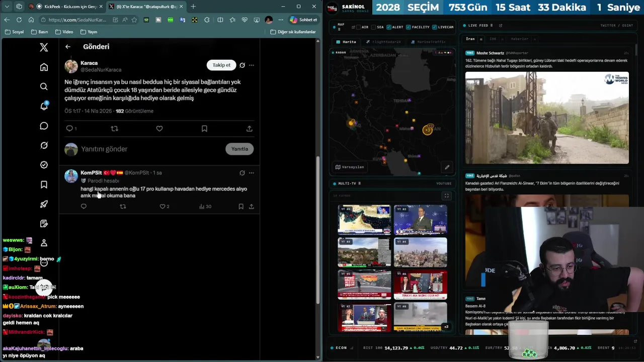Screen dimensions: 644x362
Task: Like KomPSIt's reply
Action: tap(163, 207)
